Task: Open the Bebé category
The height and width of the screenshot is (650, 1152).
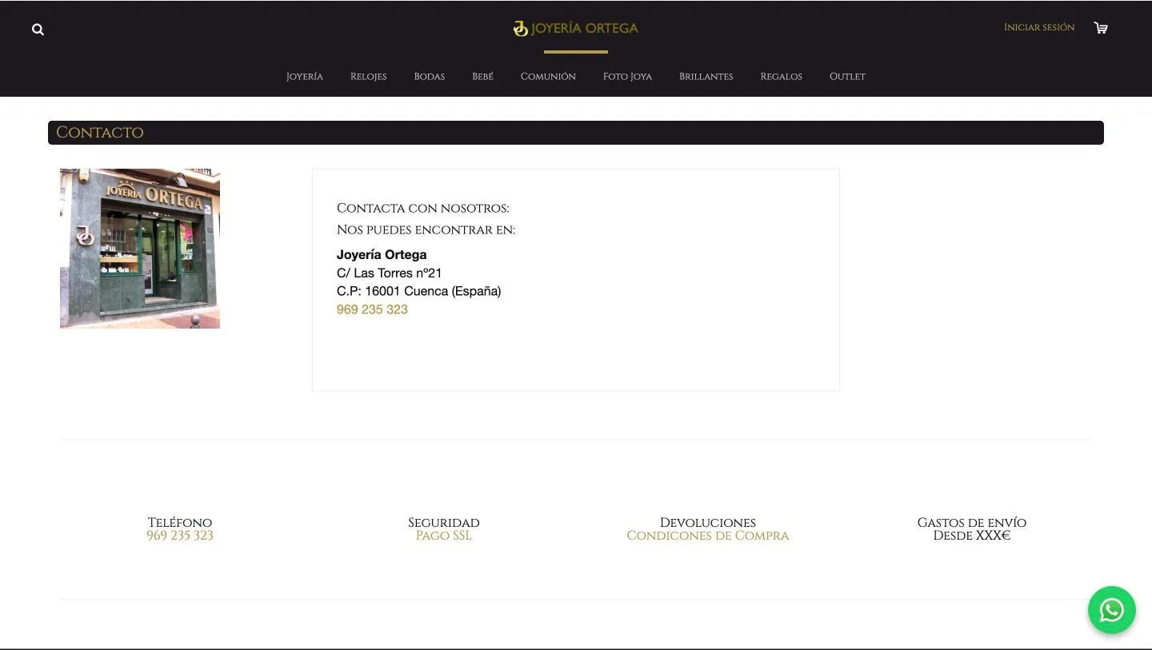Action: pyautogui.click(x=482, y=77)
